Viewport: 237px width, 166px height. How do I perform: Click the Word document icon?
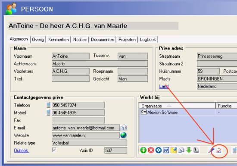tap(166, 150)
